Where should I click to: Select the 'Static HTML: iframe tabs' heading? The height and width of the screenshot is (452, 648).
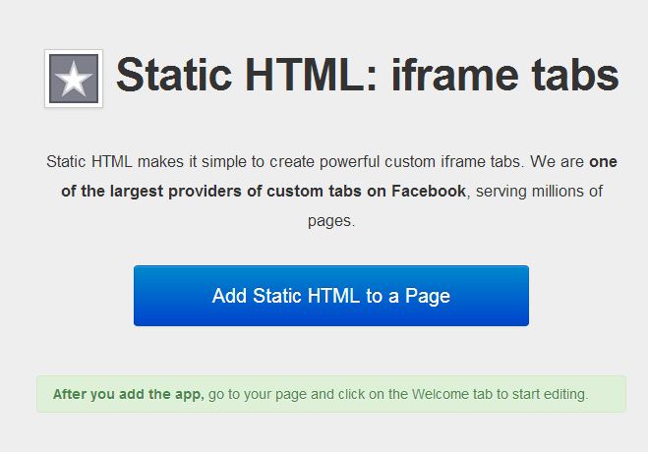[x=368, y=75]
